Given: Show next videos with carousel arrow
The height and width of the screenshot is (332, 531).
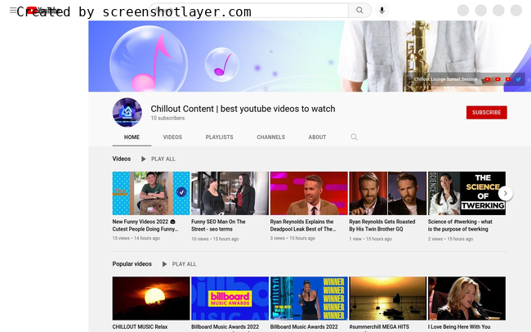Looking at the screenshot, I should 505,193.
